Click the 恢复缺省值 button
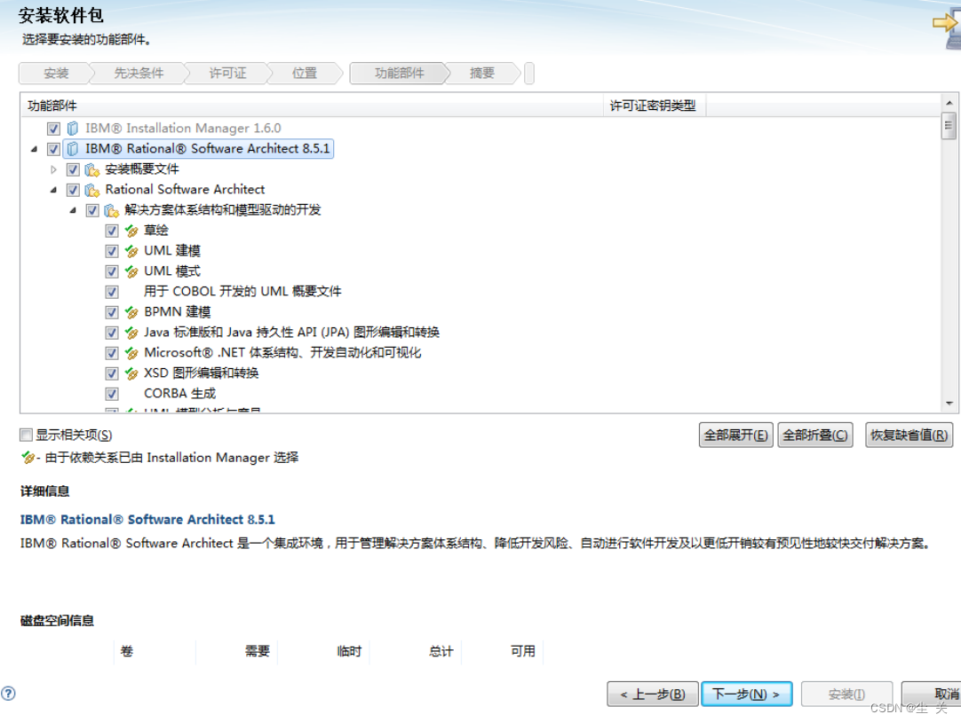The width and height of the screenshot is (961, 722). (x=909, y=435)
